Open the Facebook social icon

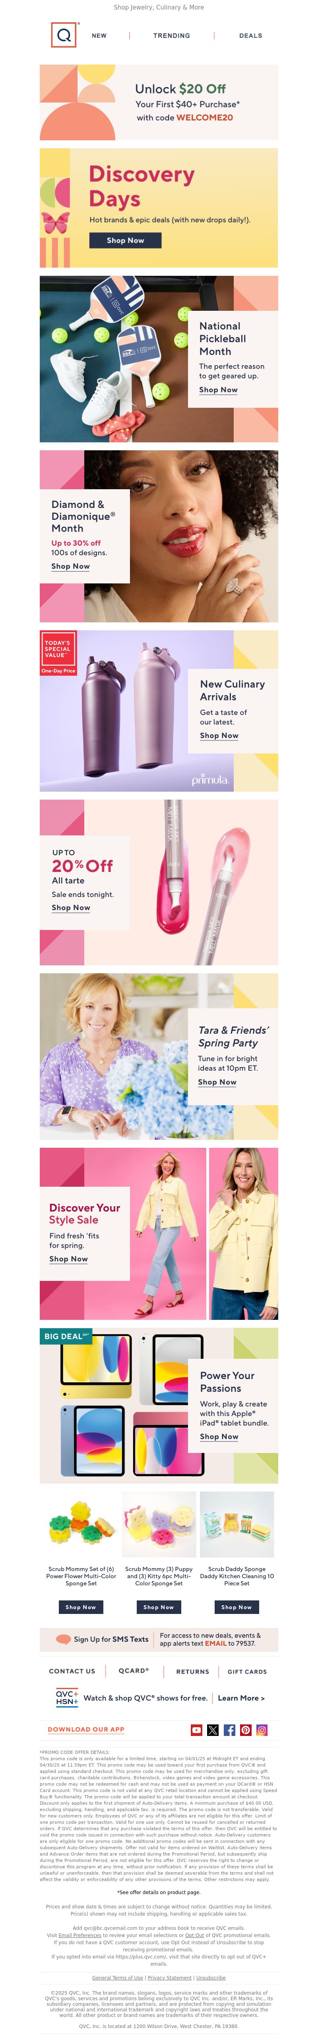[229, 1730]
